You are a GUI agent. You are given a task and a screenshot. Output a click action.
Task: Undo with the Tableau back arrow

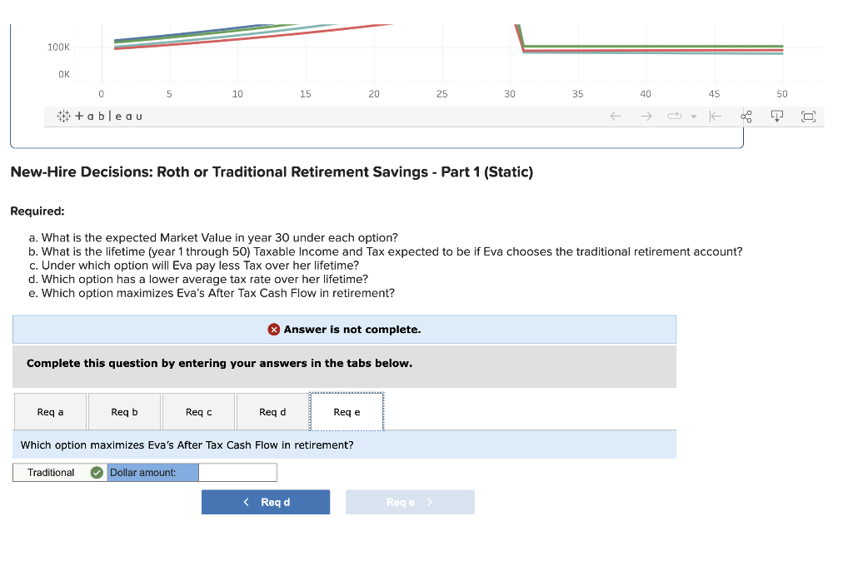pyautogui.click(x=616, y=117)
